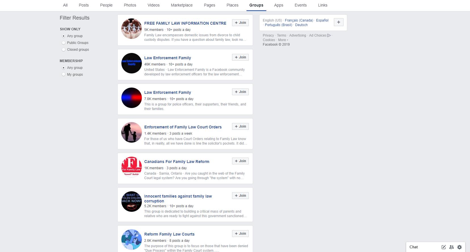Image resolution: width=470 pixels, height=252 pixels.
Task: Open Innocent families against family law corruption title
Action: click(178, 198)
